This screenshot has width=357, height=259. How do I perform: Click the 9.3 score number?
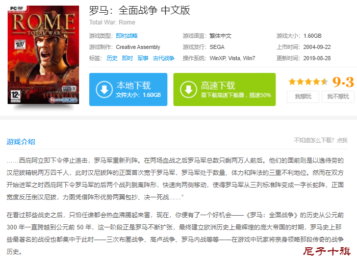(x=343, y=82)
